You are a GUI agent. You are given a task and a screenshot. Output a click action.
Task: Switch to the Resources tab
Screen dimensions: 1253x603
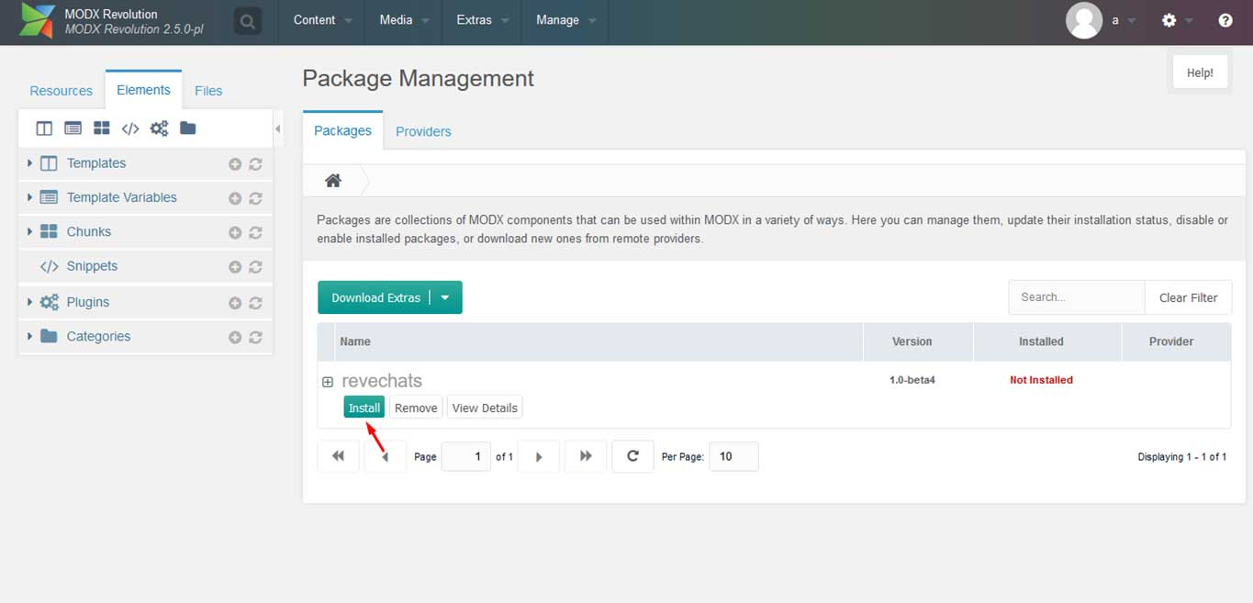pos(61,91)
